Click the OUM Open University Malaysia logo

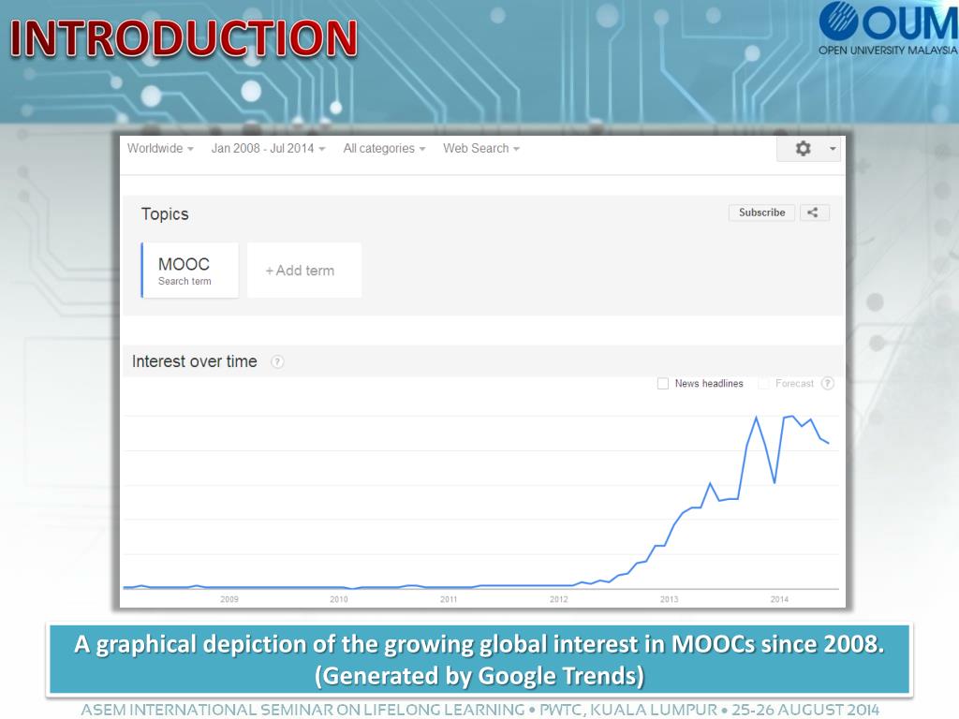(x=888, y=29)
